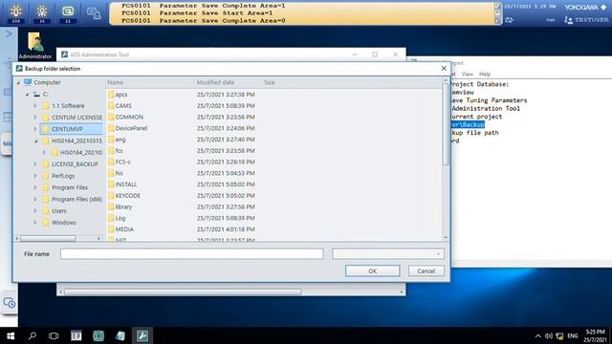Expand the left sidebar arrow

point(9,34)
